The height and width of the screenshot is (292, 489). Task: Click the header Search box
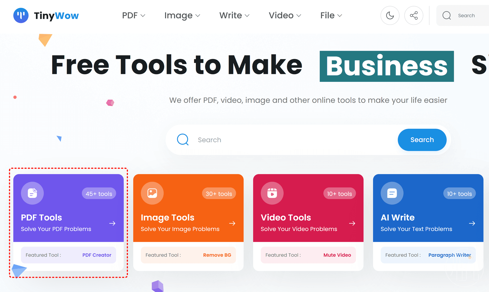click(x=466, y=16)
